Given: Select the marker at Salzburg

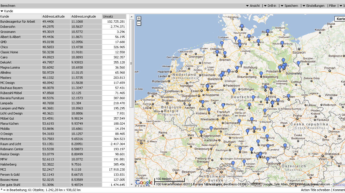Looking at the screenshot, I should [x=267, y=160].
